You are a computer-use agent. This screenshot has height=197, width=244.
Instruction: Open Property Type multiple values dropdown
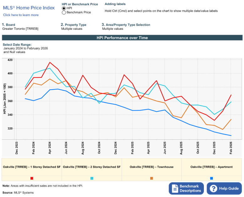72,29
